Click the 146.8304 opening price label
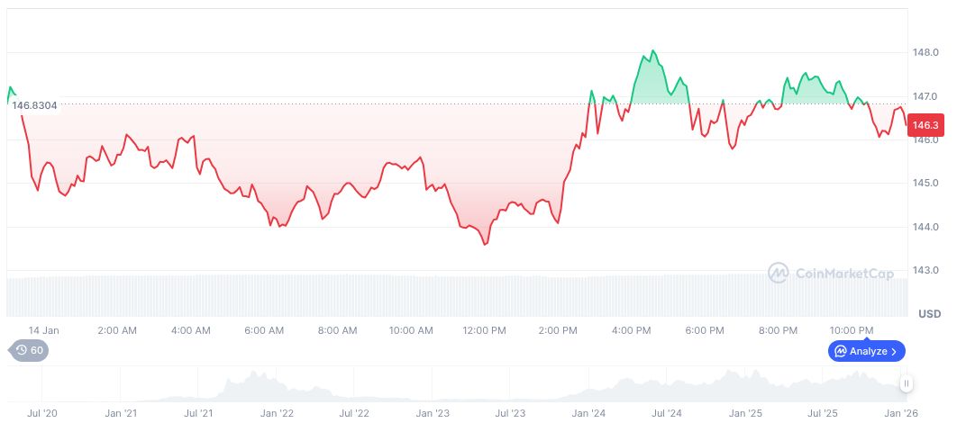The width and height of the screenshot is (966, 423). pos(34,105)
